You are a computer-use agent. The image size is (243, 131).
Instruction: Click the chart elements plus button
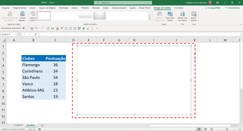coord(195,48)
